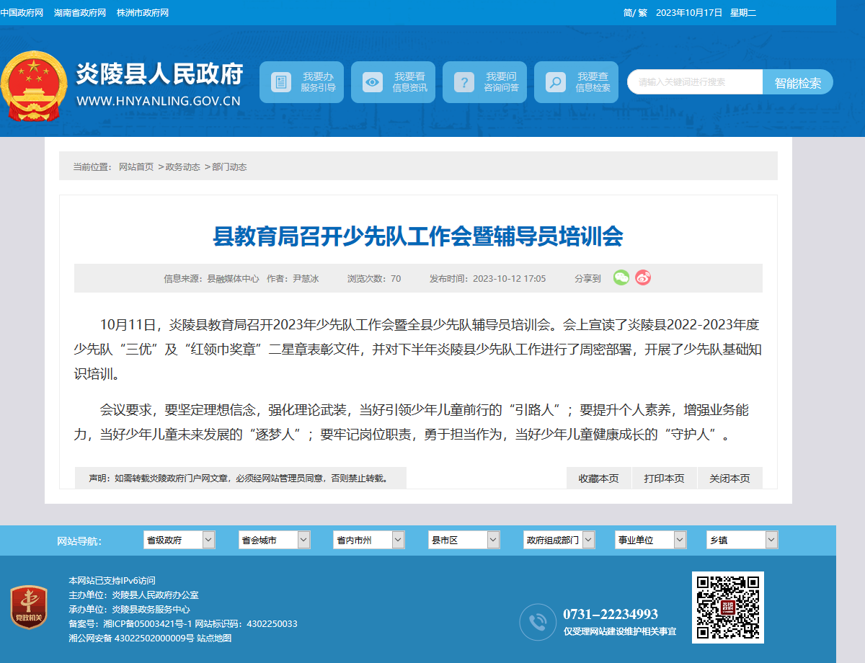Open 我要查 magnifier search icon
The image size is (865, 663).
click(x=555, y=82)
